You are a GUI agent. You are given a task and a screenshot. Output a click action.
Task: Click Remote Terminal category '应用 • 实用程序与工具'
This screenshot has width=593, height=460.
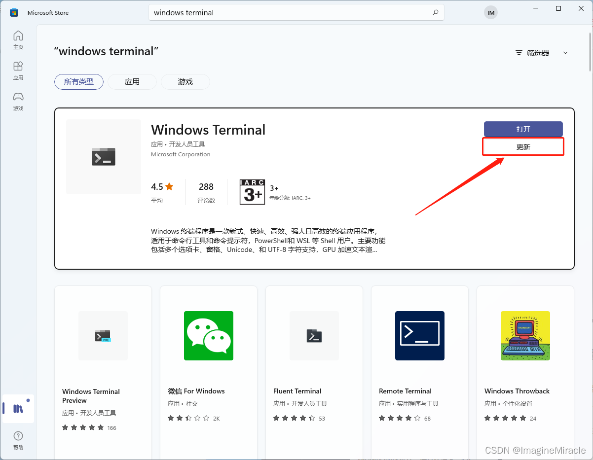pos(408,403)
